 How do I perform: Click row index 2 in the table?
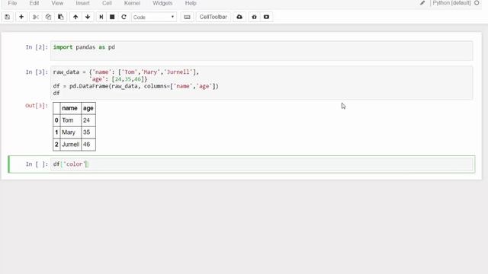click(56, 145)
